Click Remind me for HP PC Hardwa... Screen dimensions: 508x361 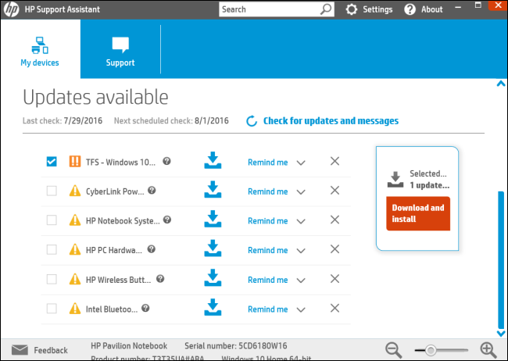(267, 250)
